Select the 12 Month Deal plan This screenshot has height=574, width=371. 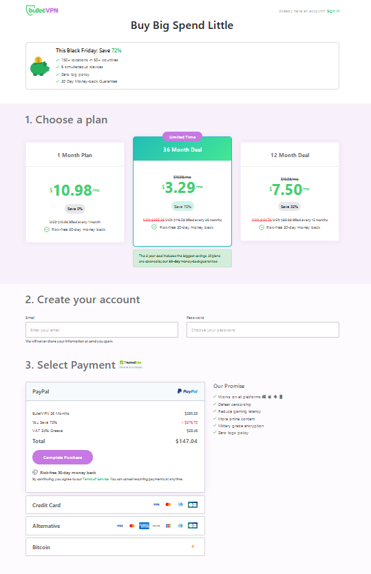(290, 192)
